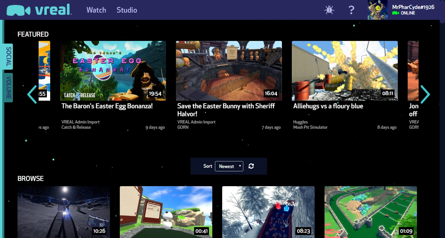Click the 9 days ago timestamp
This screenshot has width=445, height=238.
[155, 127]
